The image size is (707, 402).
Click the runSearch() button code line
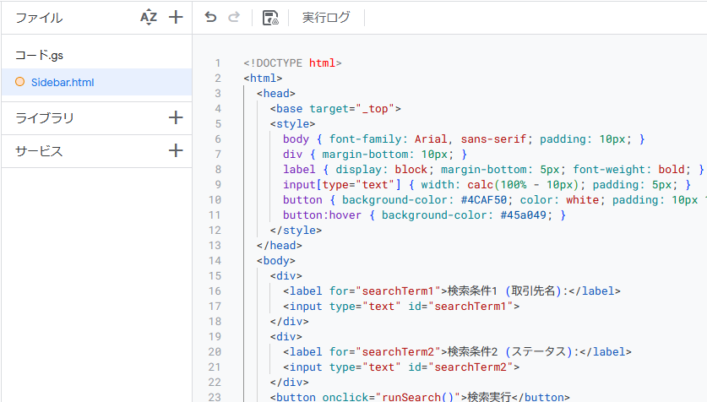(421, 397)
